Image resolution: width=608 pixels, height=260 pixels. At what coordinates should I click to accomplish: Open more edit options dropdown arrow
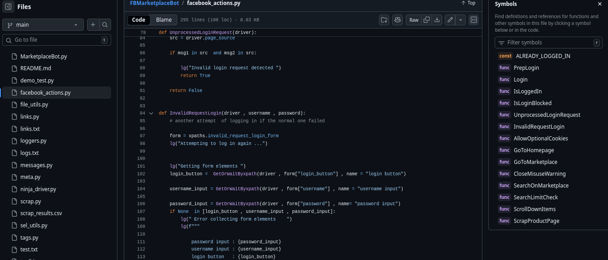click(461, 20)
